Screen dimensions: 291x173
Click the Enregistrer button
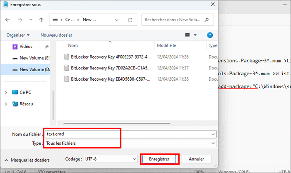tap(159, 159)
